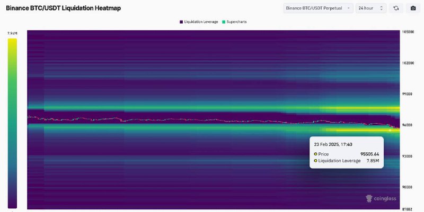Click the 102000 price axis label

point(408,63)
